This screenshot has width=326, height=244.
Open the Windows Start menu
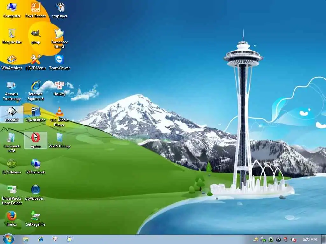[9, 239]
